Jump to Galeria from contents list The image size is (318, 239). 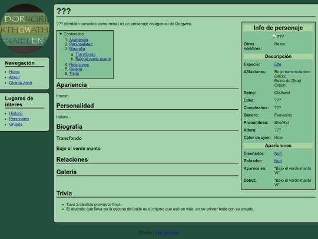pyautogui.click(x=75, y=69)
